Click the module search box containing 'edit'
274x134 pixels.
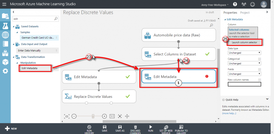(36, 19)
